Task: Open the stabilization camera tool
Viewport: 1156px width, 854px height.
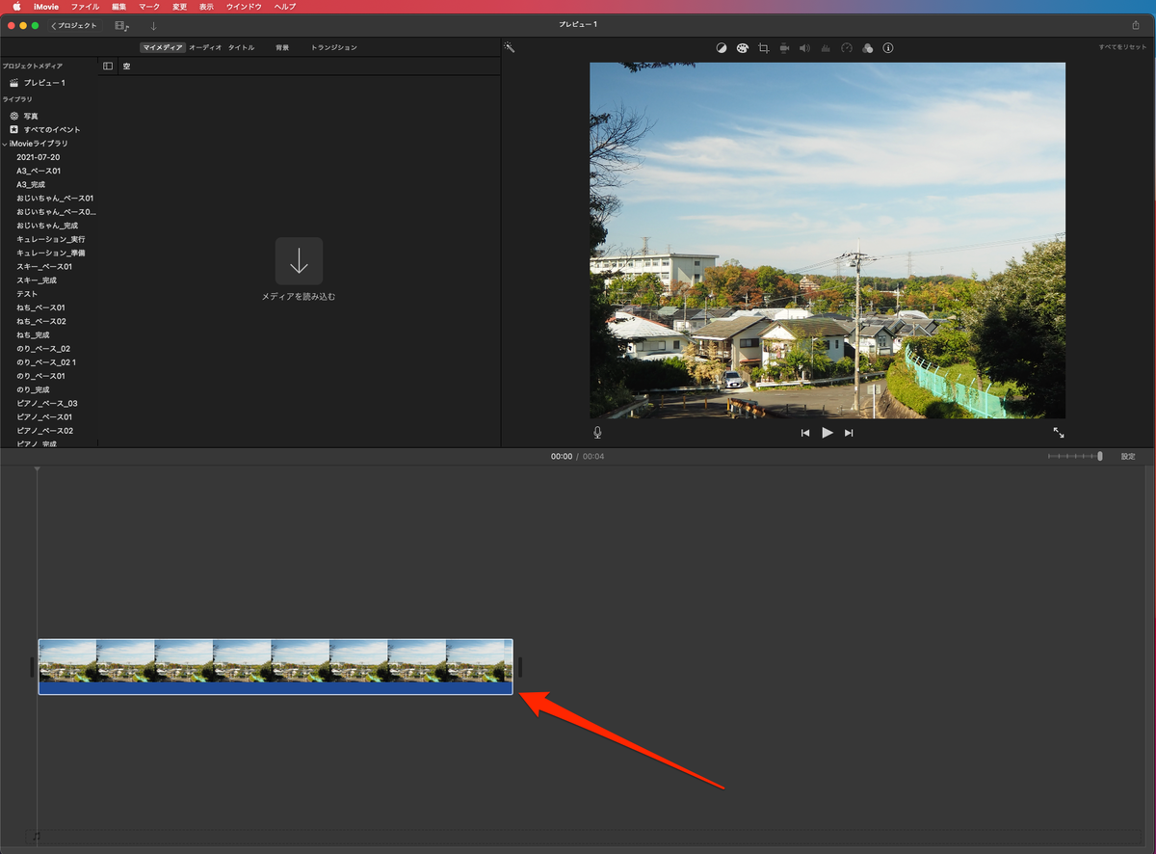Action: (x=784, y=47)
